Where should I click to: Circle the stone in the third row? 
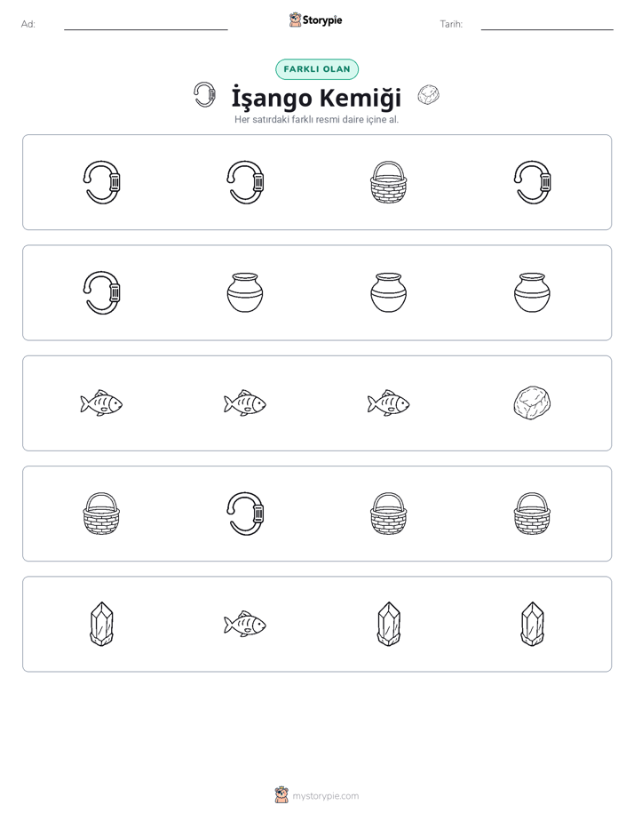tap(532, 403)
